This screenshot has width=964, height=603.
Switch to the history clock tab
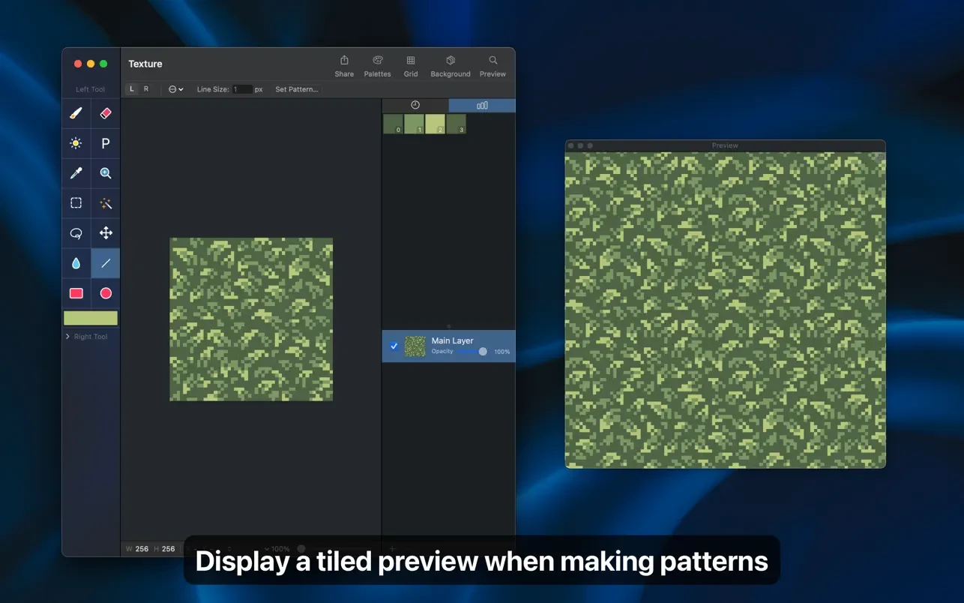415,105
